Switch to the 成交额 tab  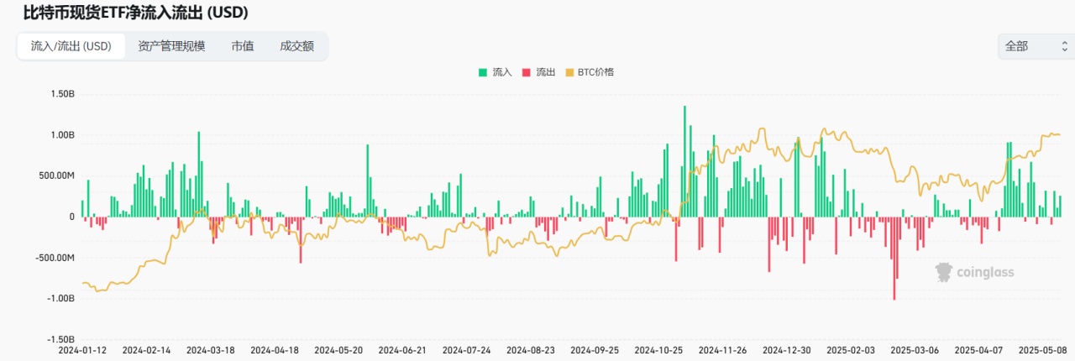coord(297,46)
